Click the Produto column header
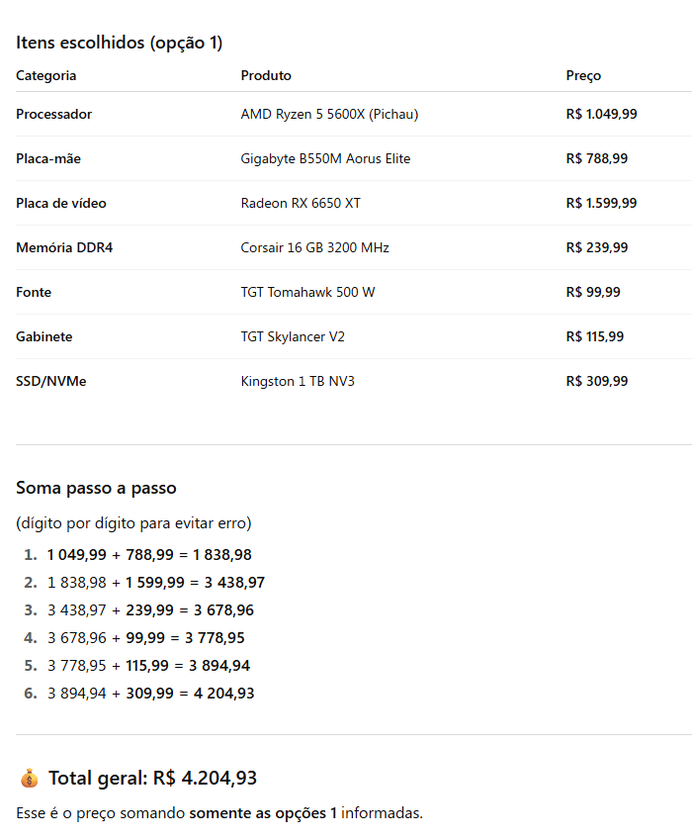692x838 pixels. pyautogui.click(x=266, y=75)
